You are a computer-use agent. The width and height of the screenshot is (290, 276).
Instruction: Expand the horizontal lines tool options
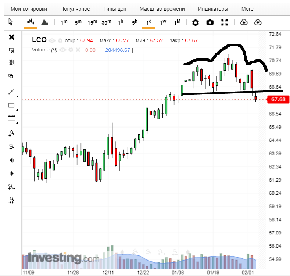click(x=17, y=123)
